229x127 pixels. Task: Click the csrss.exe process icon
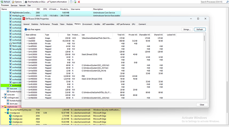coord(6,95)
